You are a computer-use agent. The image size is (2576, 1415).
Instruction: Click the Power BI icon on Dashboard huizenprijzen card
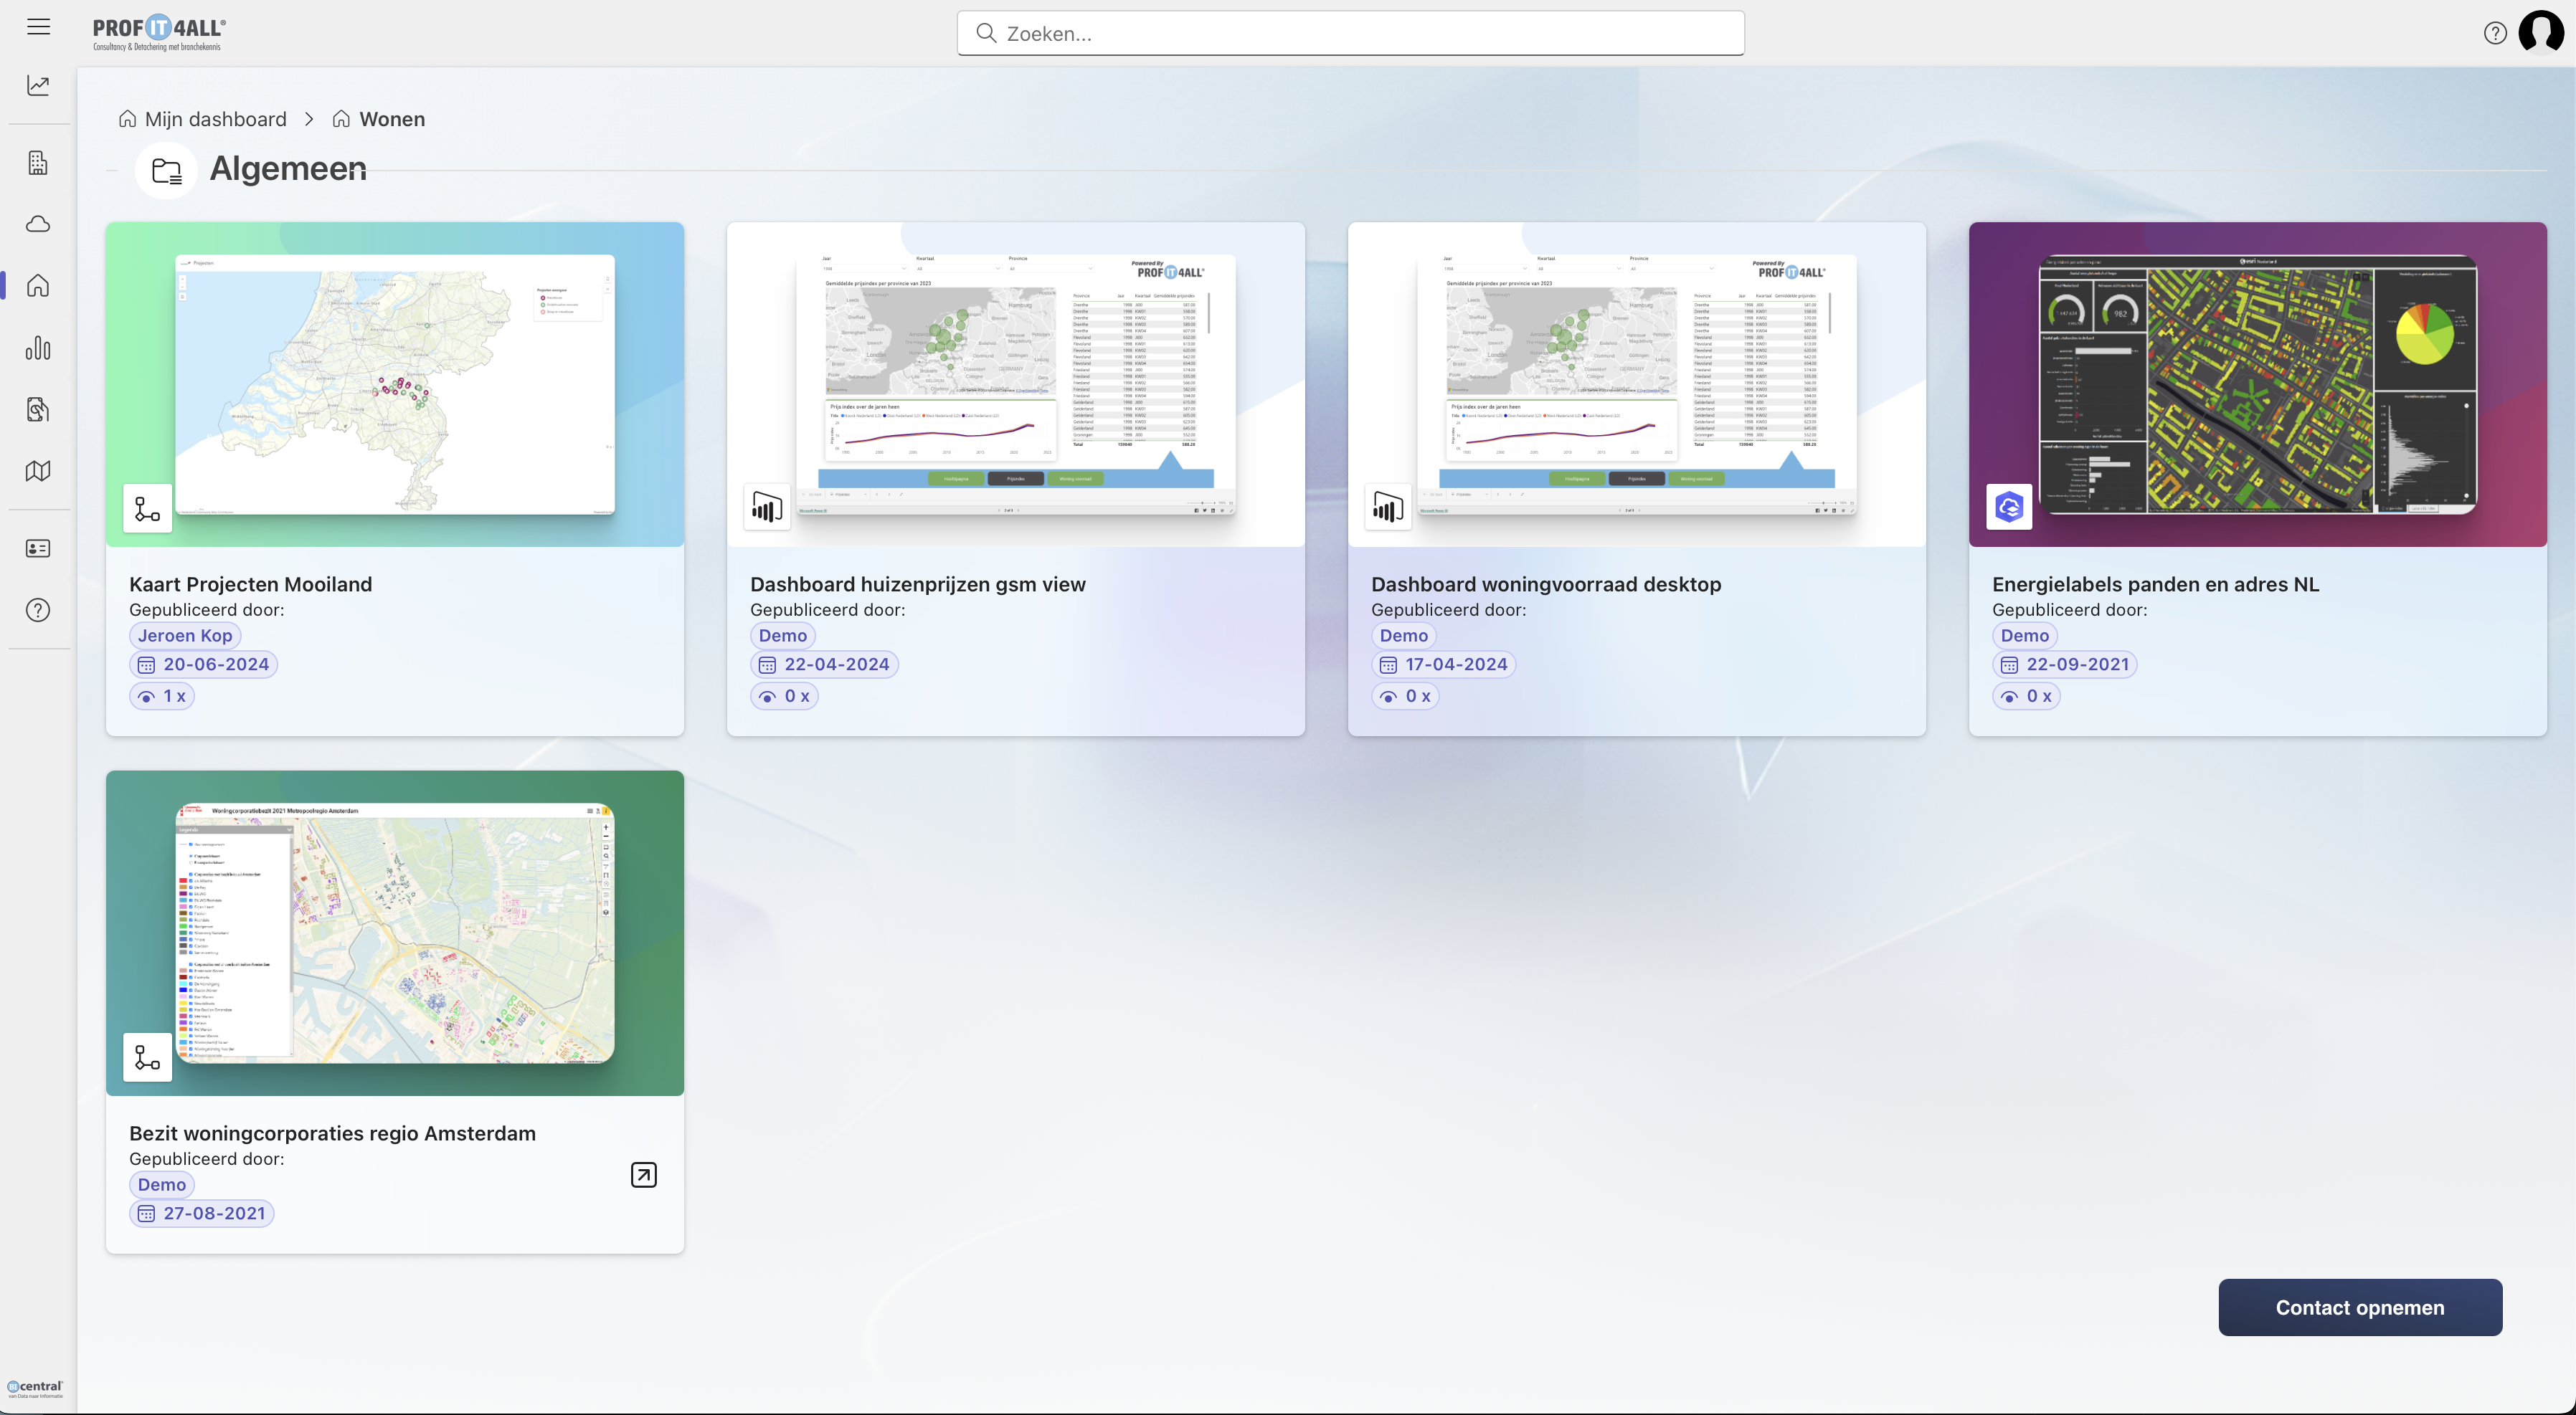pos(767,507)
